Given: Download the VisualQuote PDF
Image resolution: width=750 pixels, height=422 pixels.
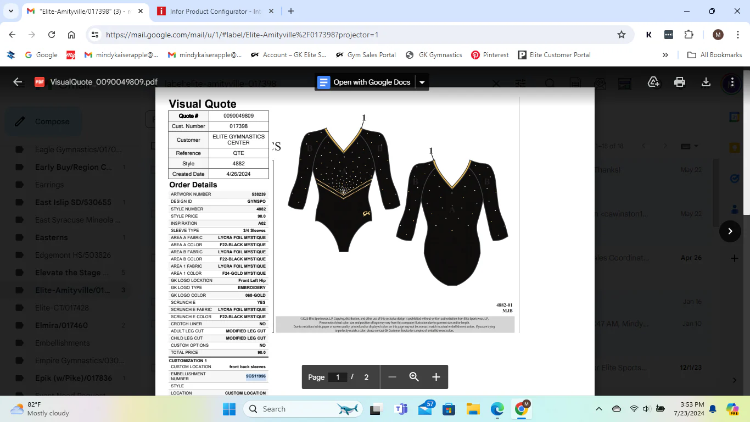Looking at the screenshot, I should click(x=706, y=82).
